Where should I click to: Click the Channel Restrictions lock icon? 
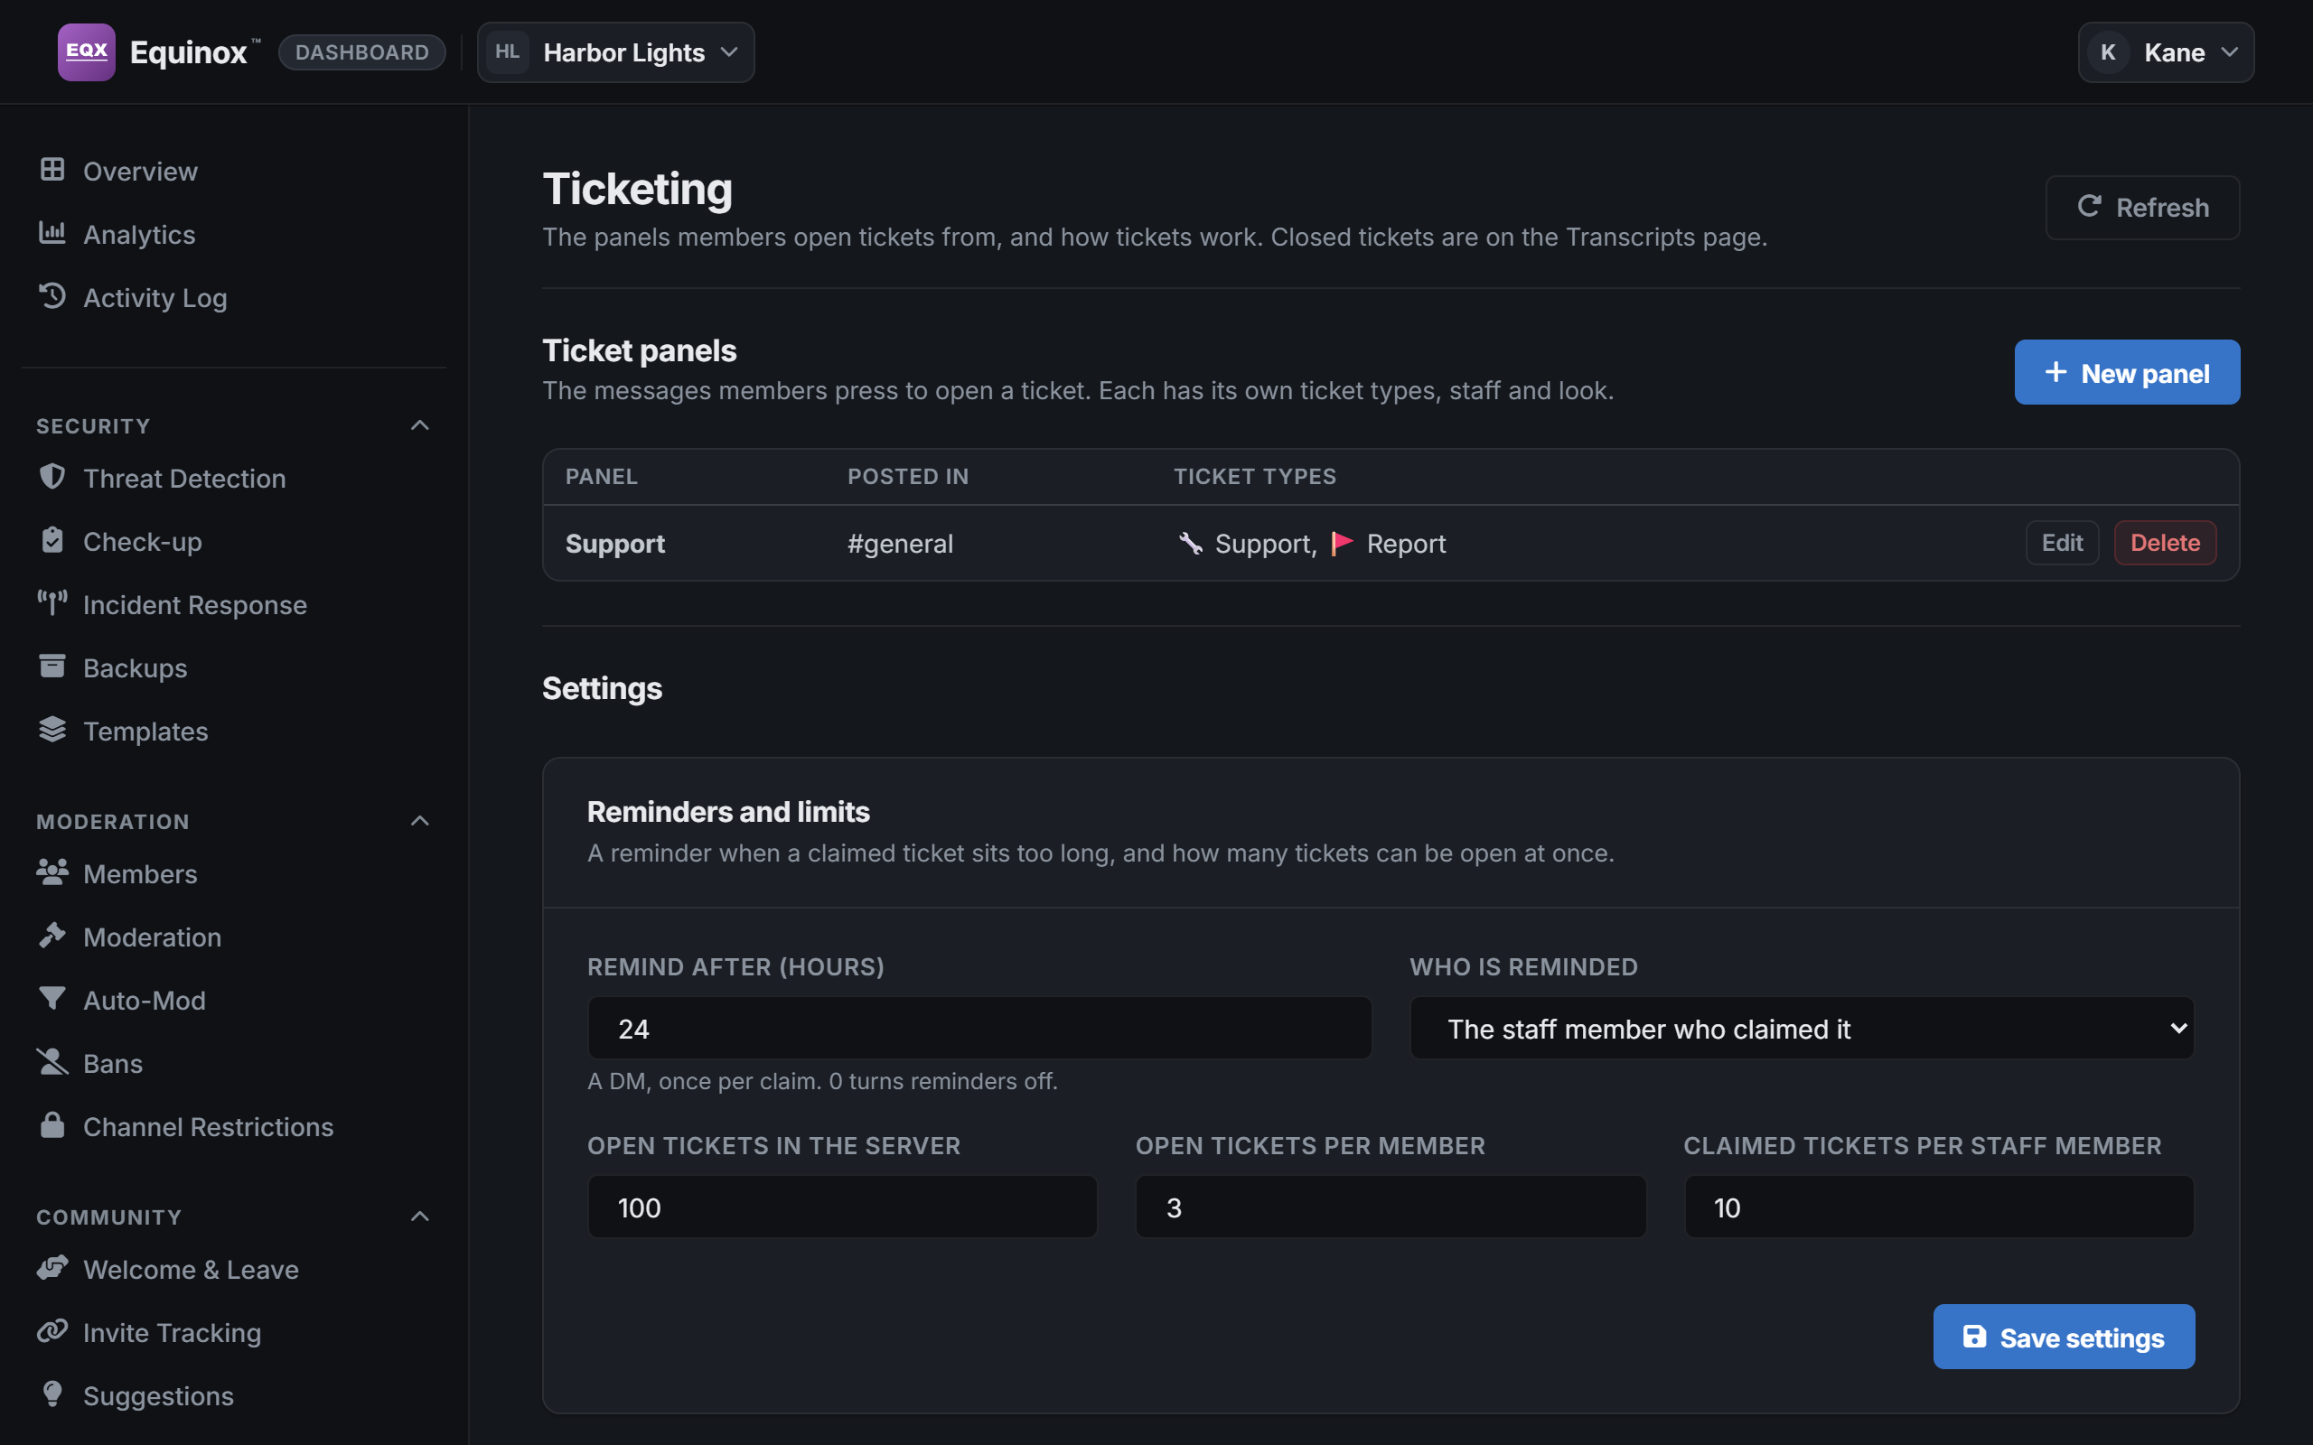52,1125
